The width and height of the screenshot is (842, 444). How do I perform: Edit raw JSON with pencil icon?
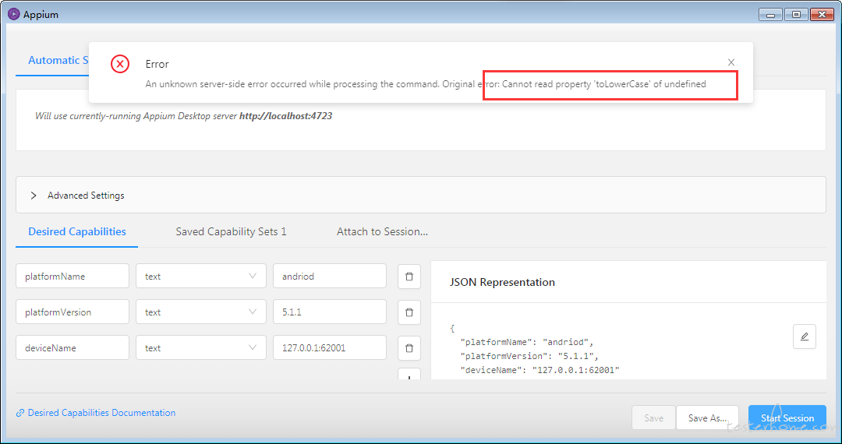tap(804, 337)
